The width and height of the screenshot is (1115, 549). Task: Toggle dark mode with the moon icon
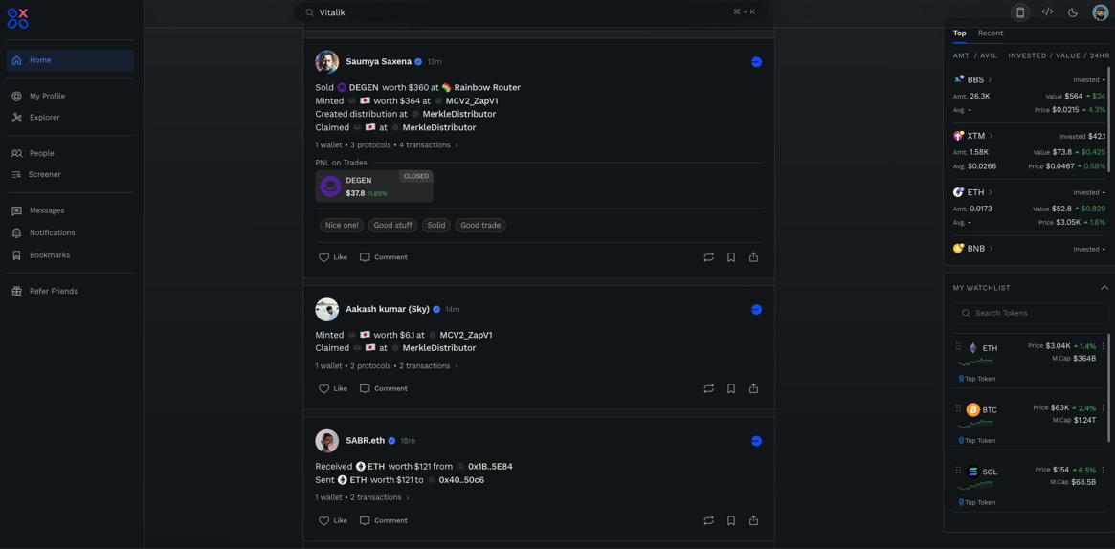pyautogui.click(x=1073, y=12)
